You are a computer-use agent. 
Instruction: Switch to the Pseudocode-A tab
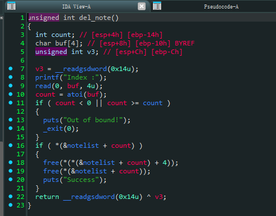pos(221,7)
